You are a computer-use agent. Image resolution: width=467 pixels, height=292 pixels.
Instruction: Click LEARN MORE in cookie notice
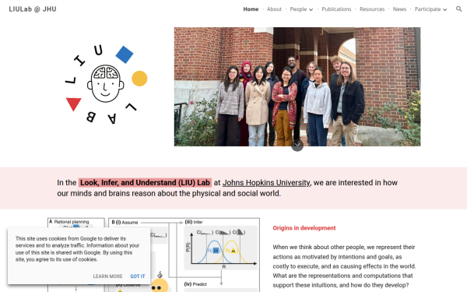(x=107, y=276)
